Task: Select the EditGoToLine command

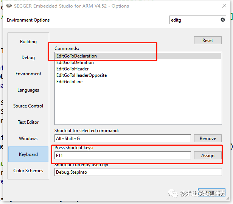Action: [138, 82]
